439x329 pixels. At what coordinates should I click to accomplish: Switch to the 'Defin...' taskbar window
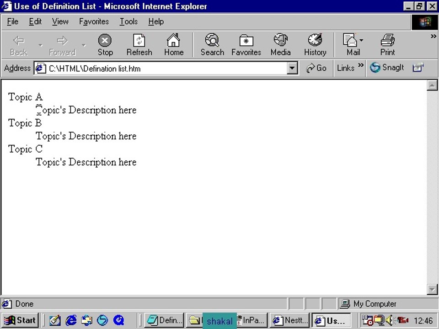pos(164,320)
